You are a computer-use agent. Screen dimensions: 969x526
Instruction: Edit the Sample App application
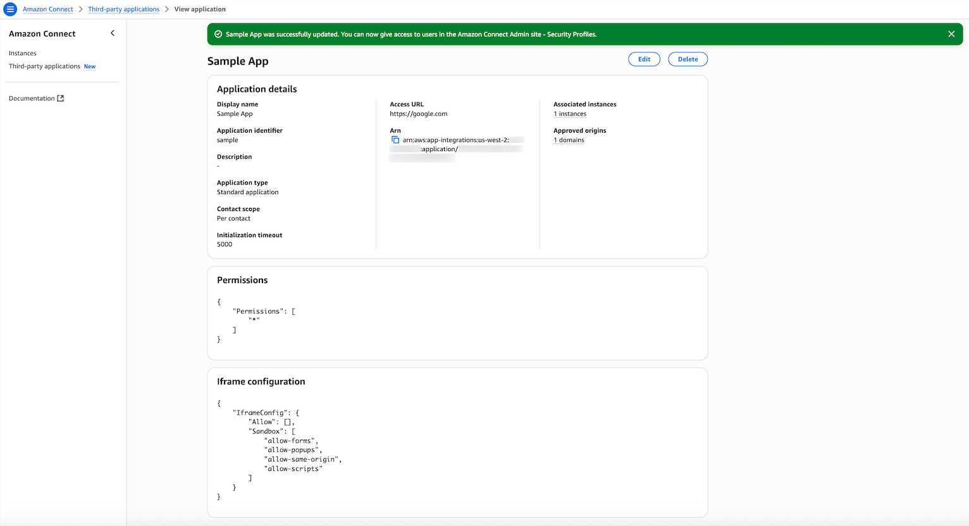(644, 59)
